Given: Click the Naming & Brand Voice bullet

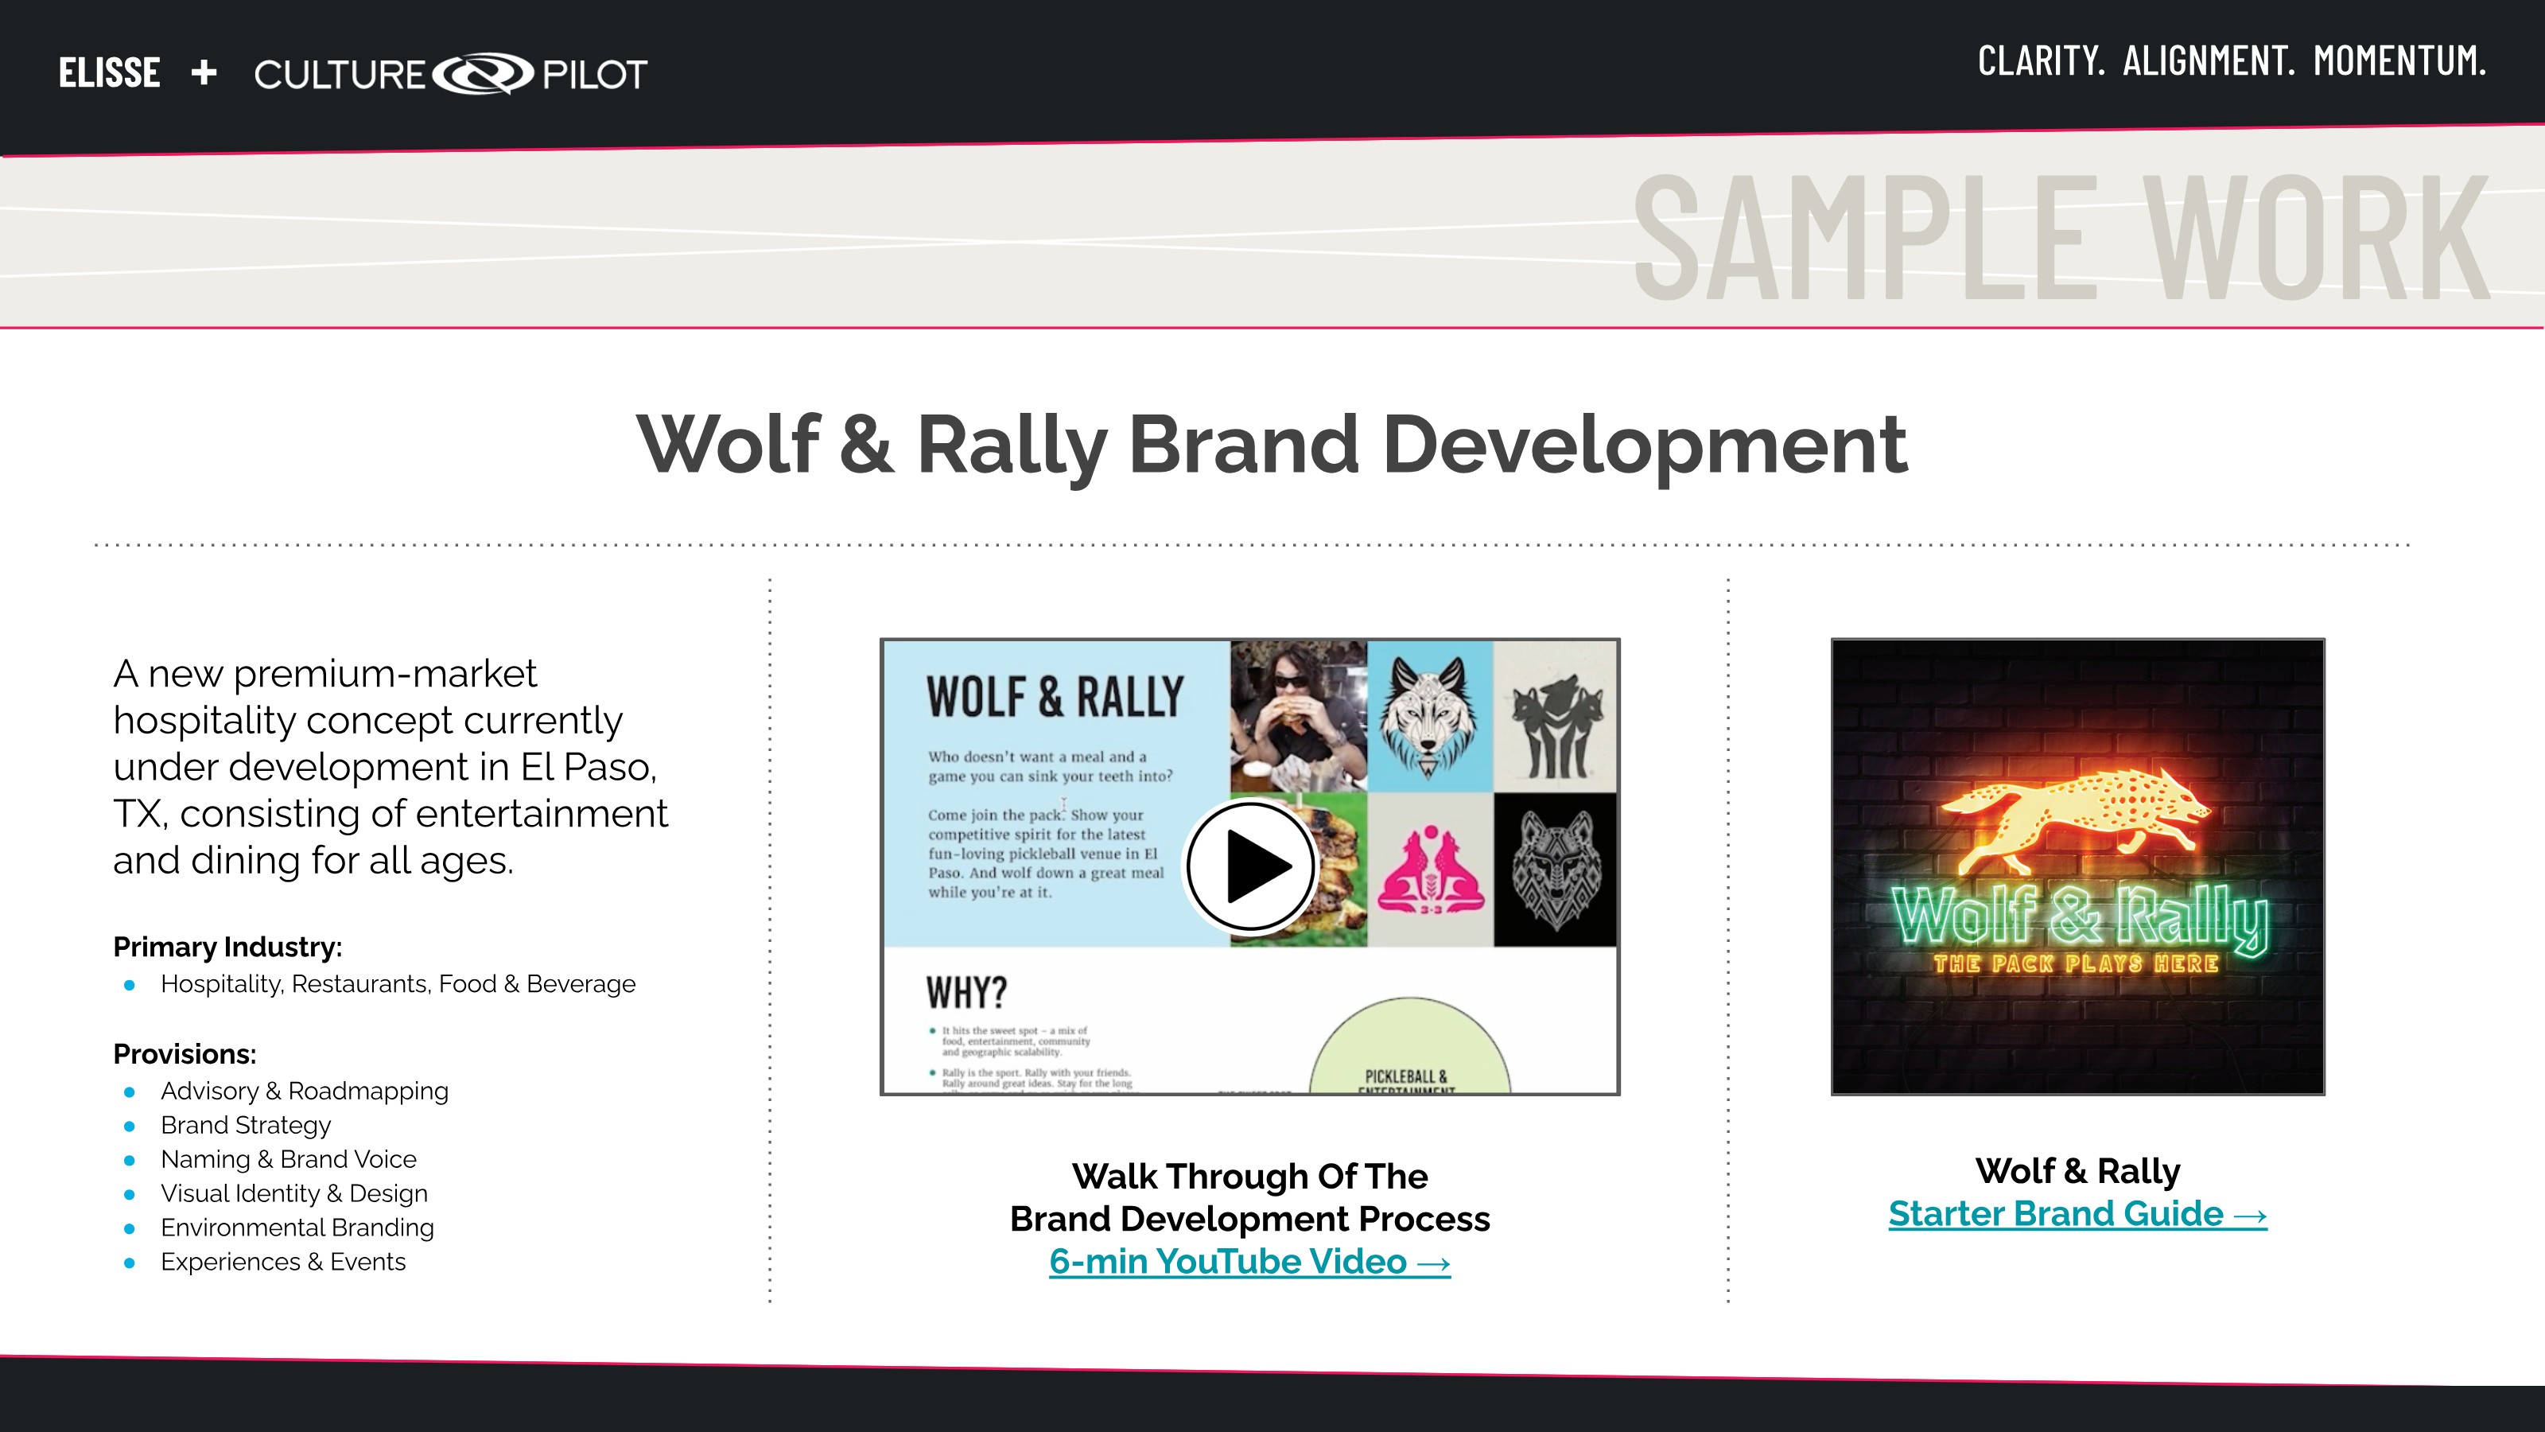Looking at the screenshot, I should (x=289, y=1159).
